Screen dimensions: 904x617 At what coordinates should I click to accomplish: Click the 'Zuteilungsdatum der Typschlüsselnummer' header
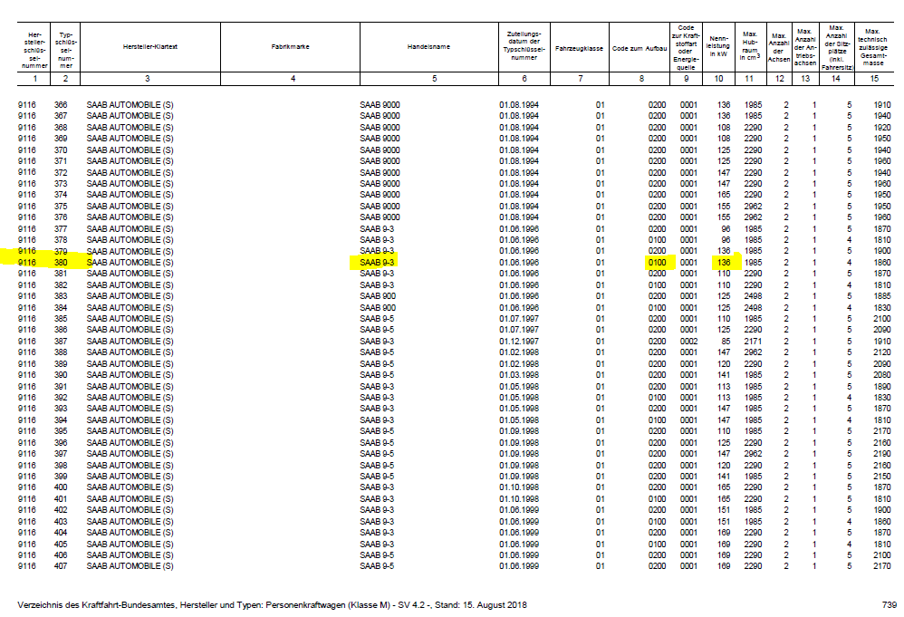(x=524, y=45)
